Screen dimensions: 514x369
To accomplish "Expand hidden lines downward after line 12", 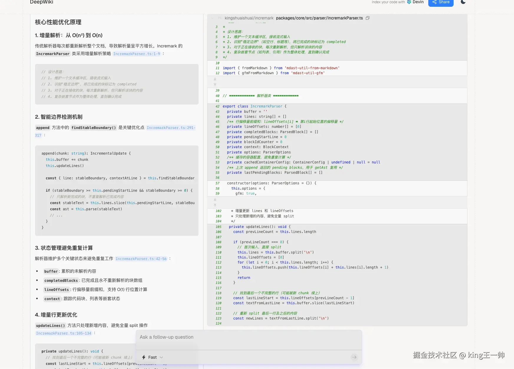I will pos(215,79).
